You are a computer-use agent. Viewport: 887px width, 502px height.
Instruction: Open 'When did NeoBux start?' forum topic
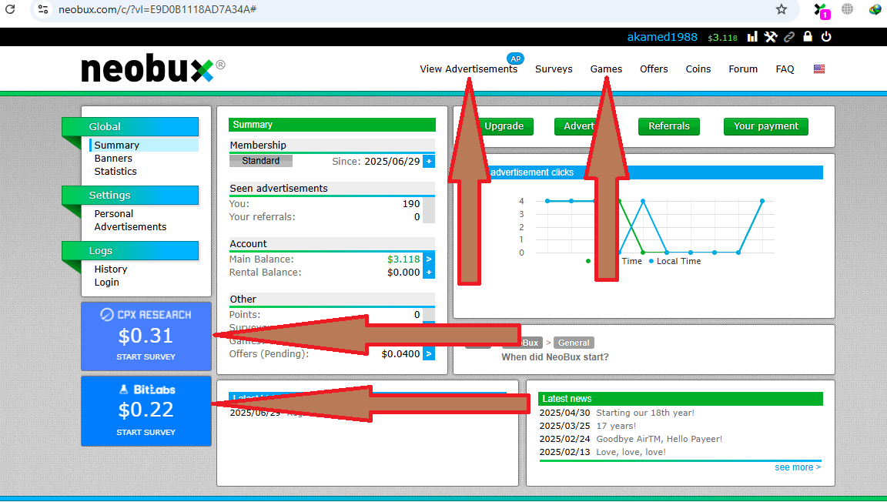pos(555,357)
